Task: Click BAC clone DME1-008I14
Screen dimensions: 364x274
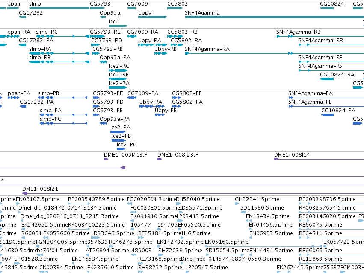Action: (292, 155)
